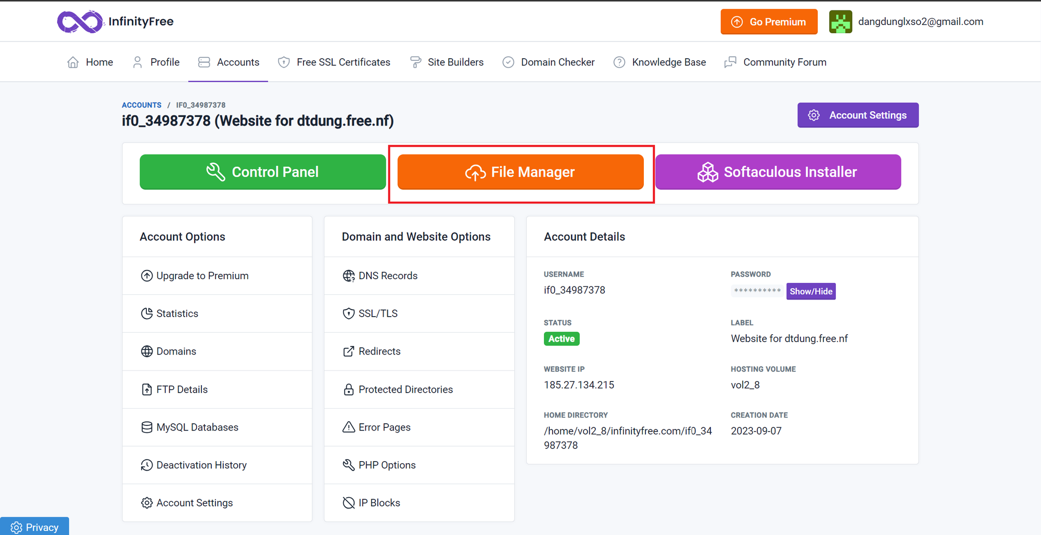1041x535 pixels.
Task: Open the Upgrade to Premium option
Action: tap(217, 276)
